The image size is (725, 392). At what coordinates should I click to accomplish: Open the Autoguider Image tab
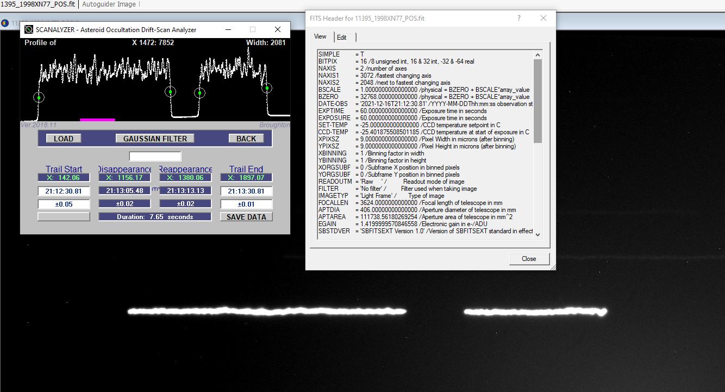pos(109,4)
